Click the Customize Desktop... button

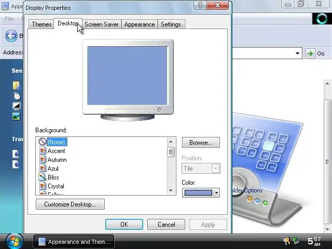70,204
